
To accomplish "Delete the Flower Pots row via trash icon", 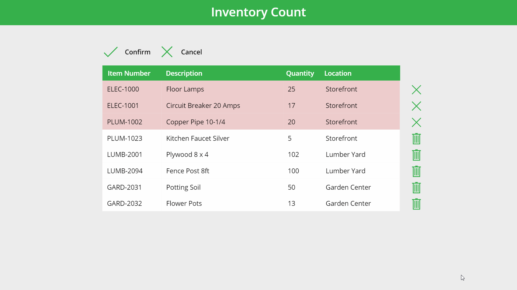I will click(416, 204).
